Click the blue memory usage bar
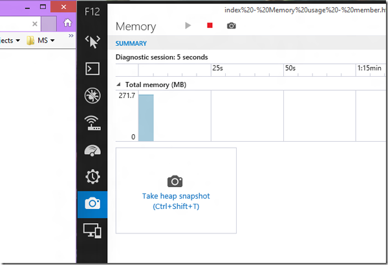388x265 pixels. point(146,118)
